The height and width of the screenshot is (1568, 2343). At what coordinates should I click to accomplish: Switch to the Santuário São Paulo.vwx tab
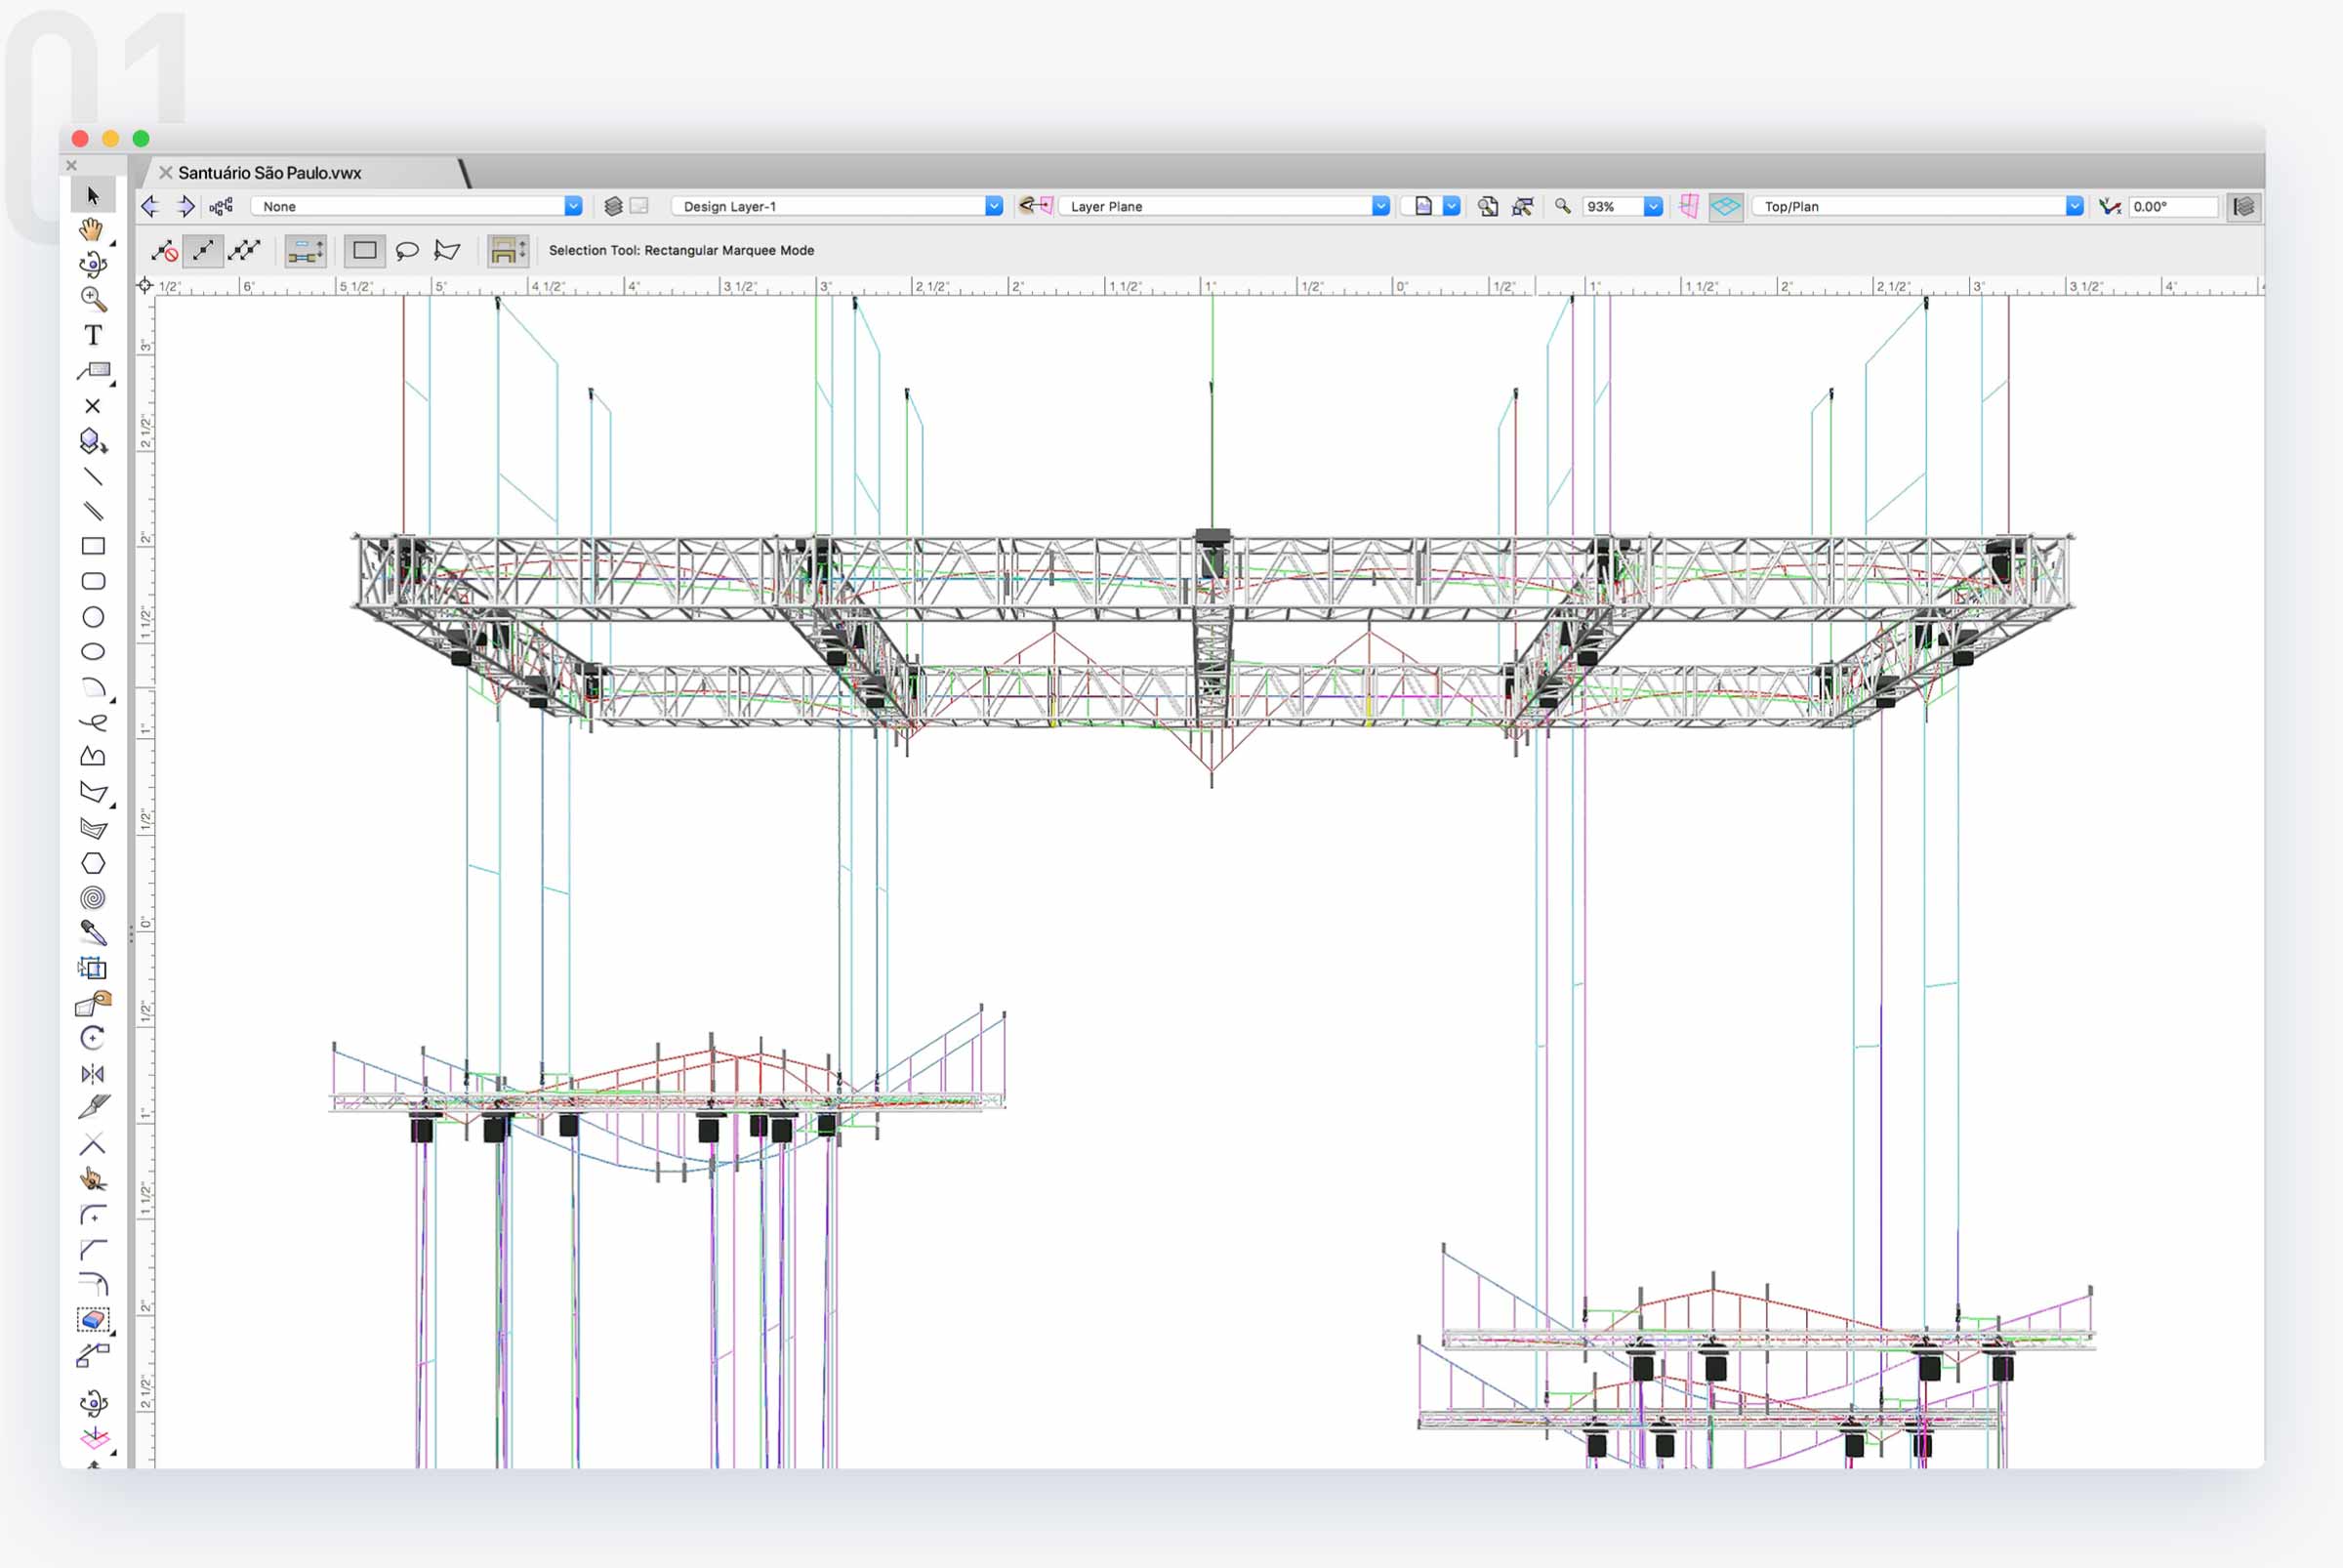tap(268, 172)
